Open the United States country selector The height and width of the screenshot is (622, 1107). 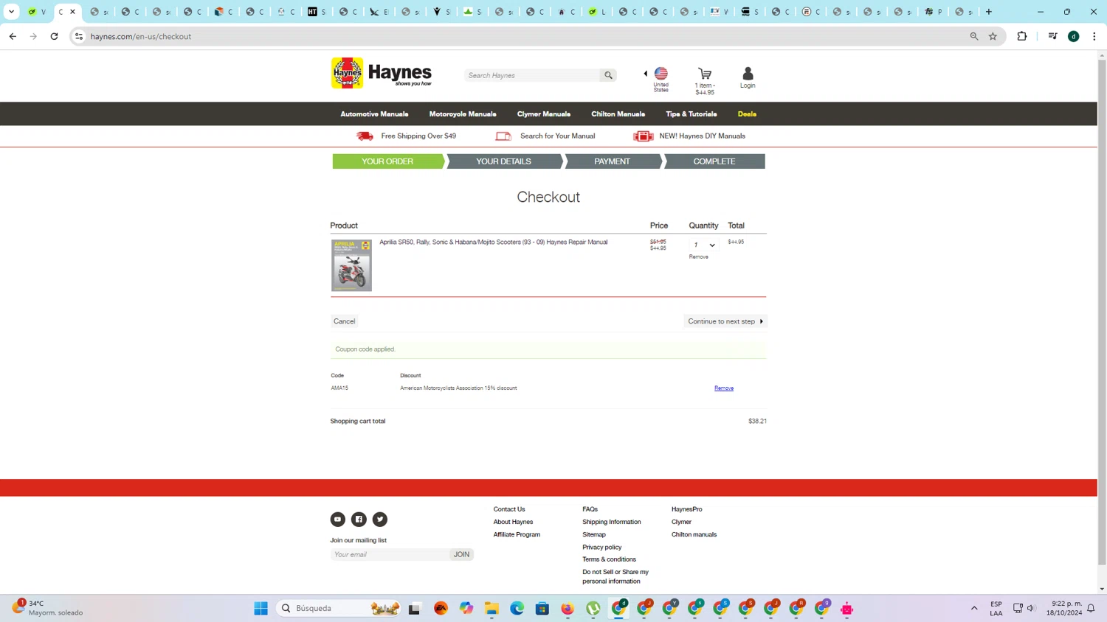pos(661,79)
